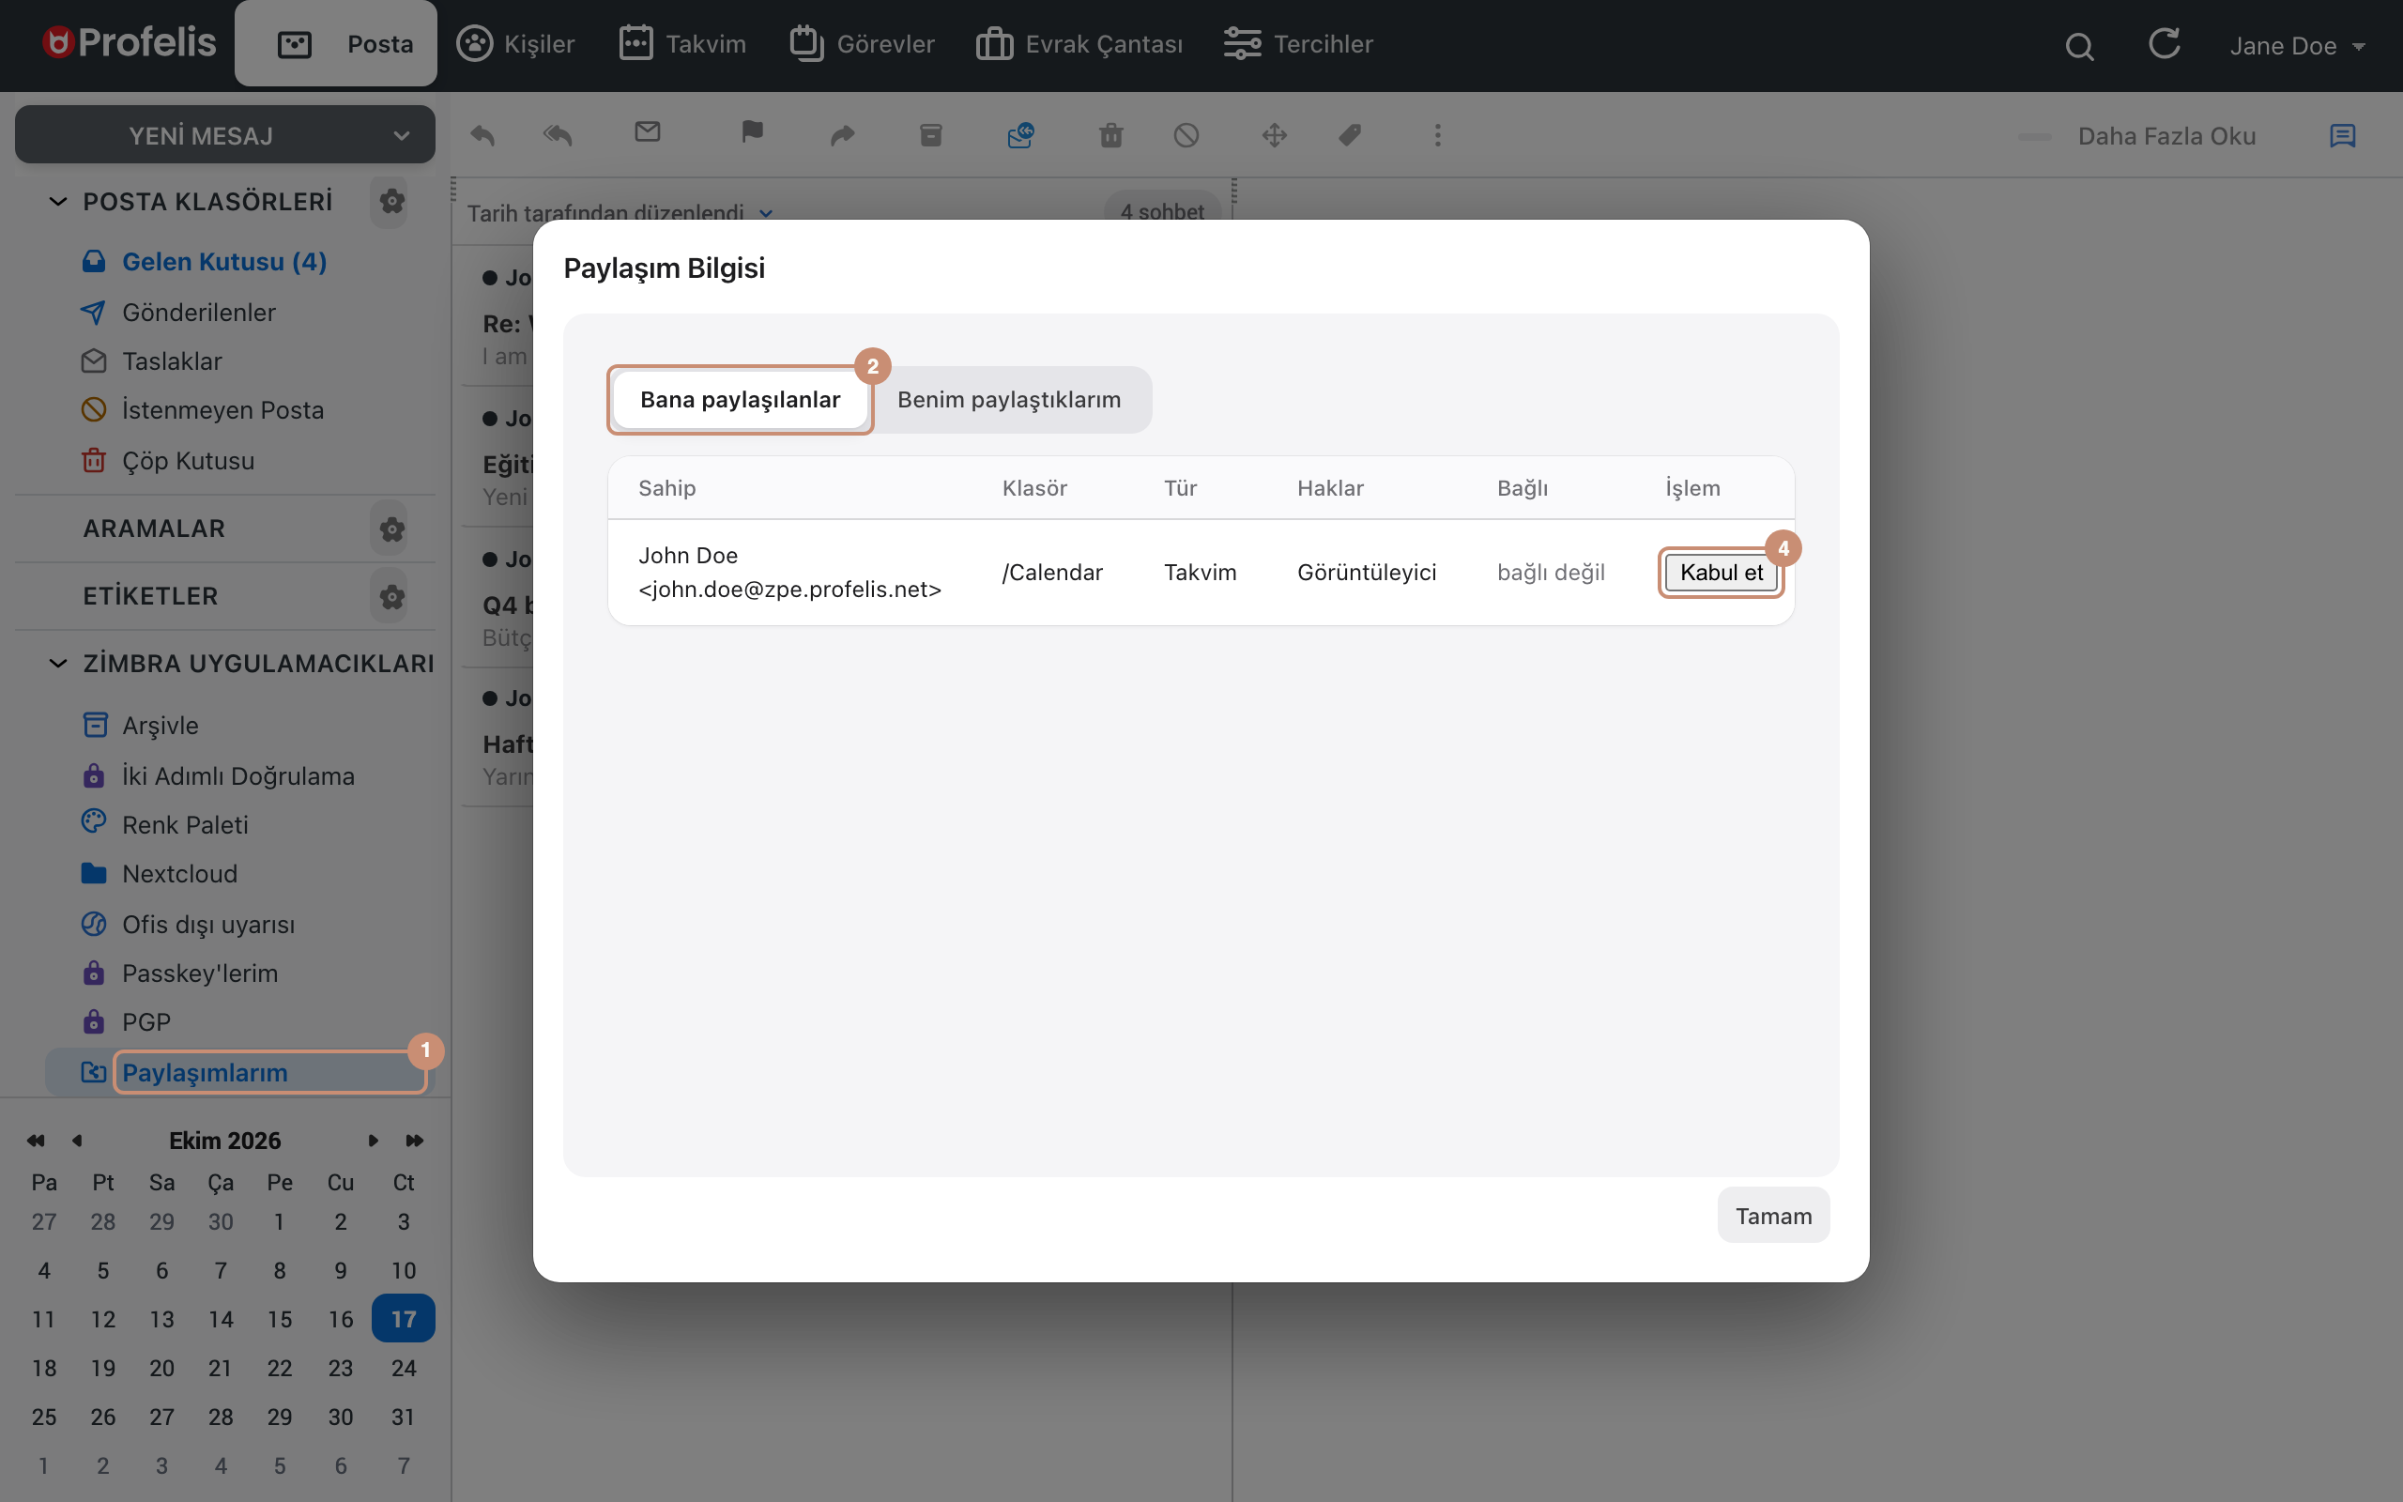The width and height of the screenshot is (2403, 1502).
Task: Go to next month in mini calendar
Action: 374,1141
